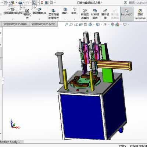Toggle Section View in view toolbar
Screen dimensions: 147x147
point(81,25)
